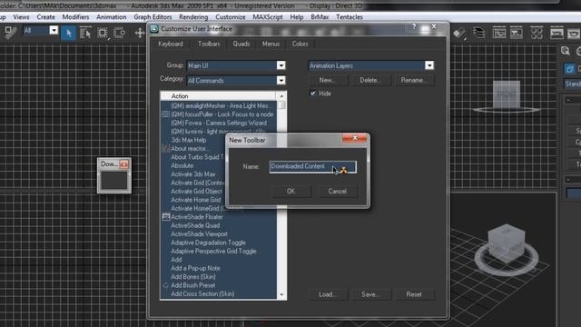The image size is (581, 327).
Task: Open the Standard primitives dropdown in command panel
Action: coord(573,84)
